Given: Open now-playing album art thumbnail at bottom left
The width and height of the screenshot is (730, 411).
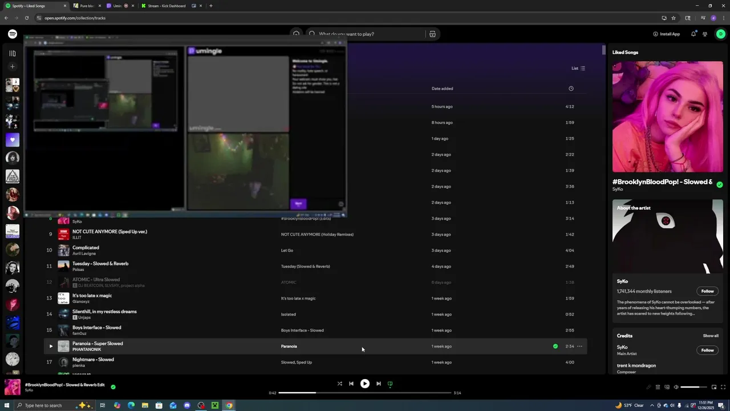Looking at the screenshot, I should (x=13, y=387).
